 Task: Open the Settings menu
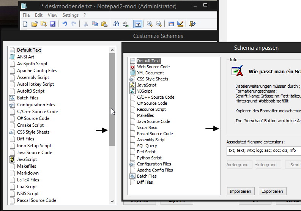[x=71, y=15]
